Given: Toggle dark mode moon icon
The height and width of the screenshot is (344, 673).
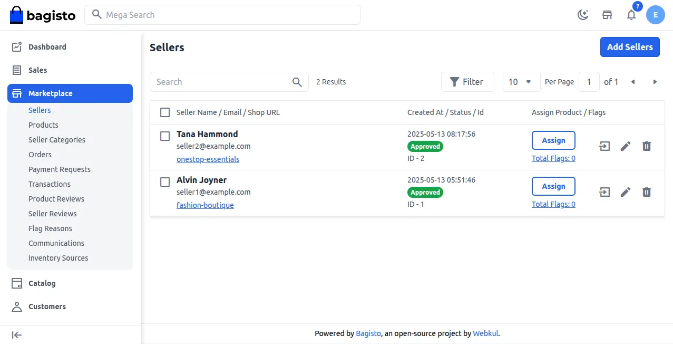Looking at the screenshot, I should coord(583,15).
